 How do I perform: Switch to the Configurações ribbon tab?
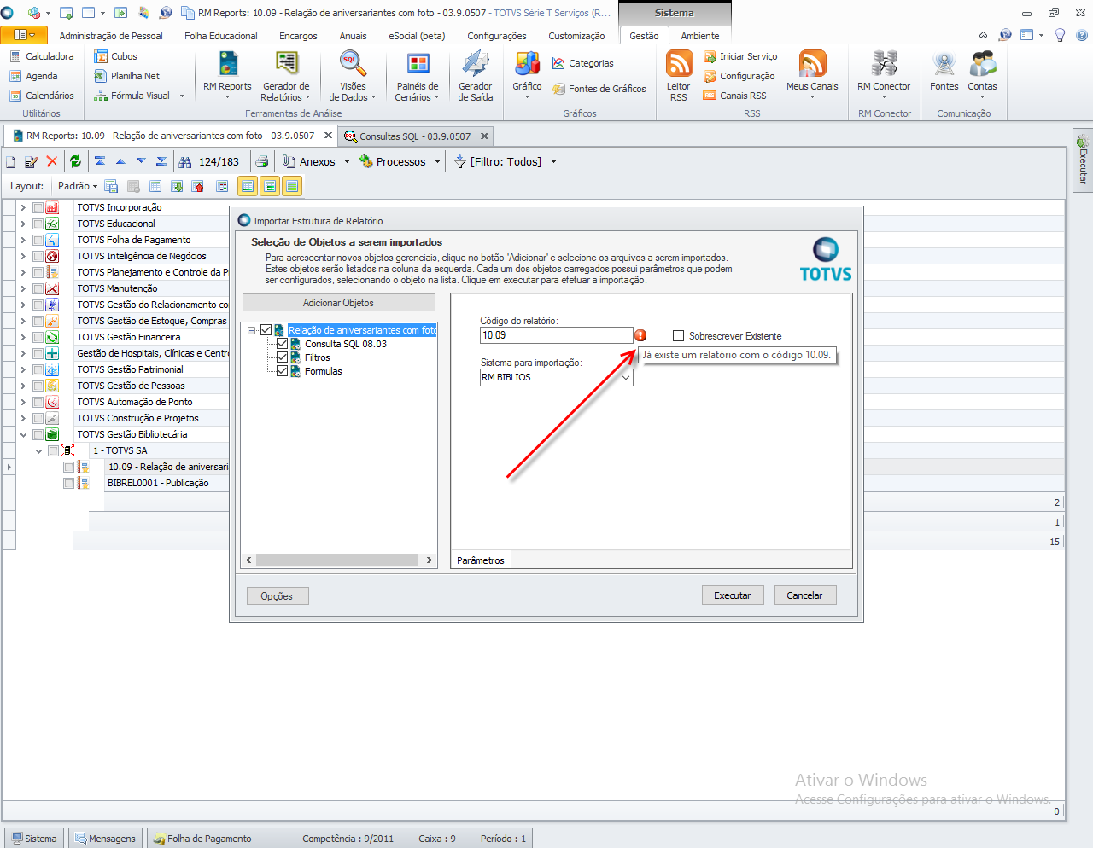(x=497, y=36)
